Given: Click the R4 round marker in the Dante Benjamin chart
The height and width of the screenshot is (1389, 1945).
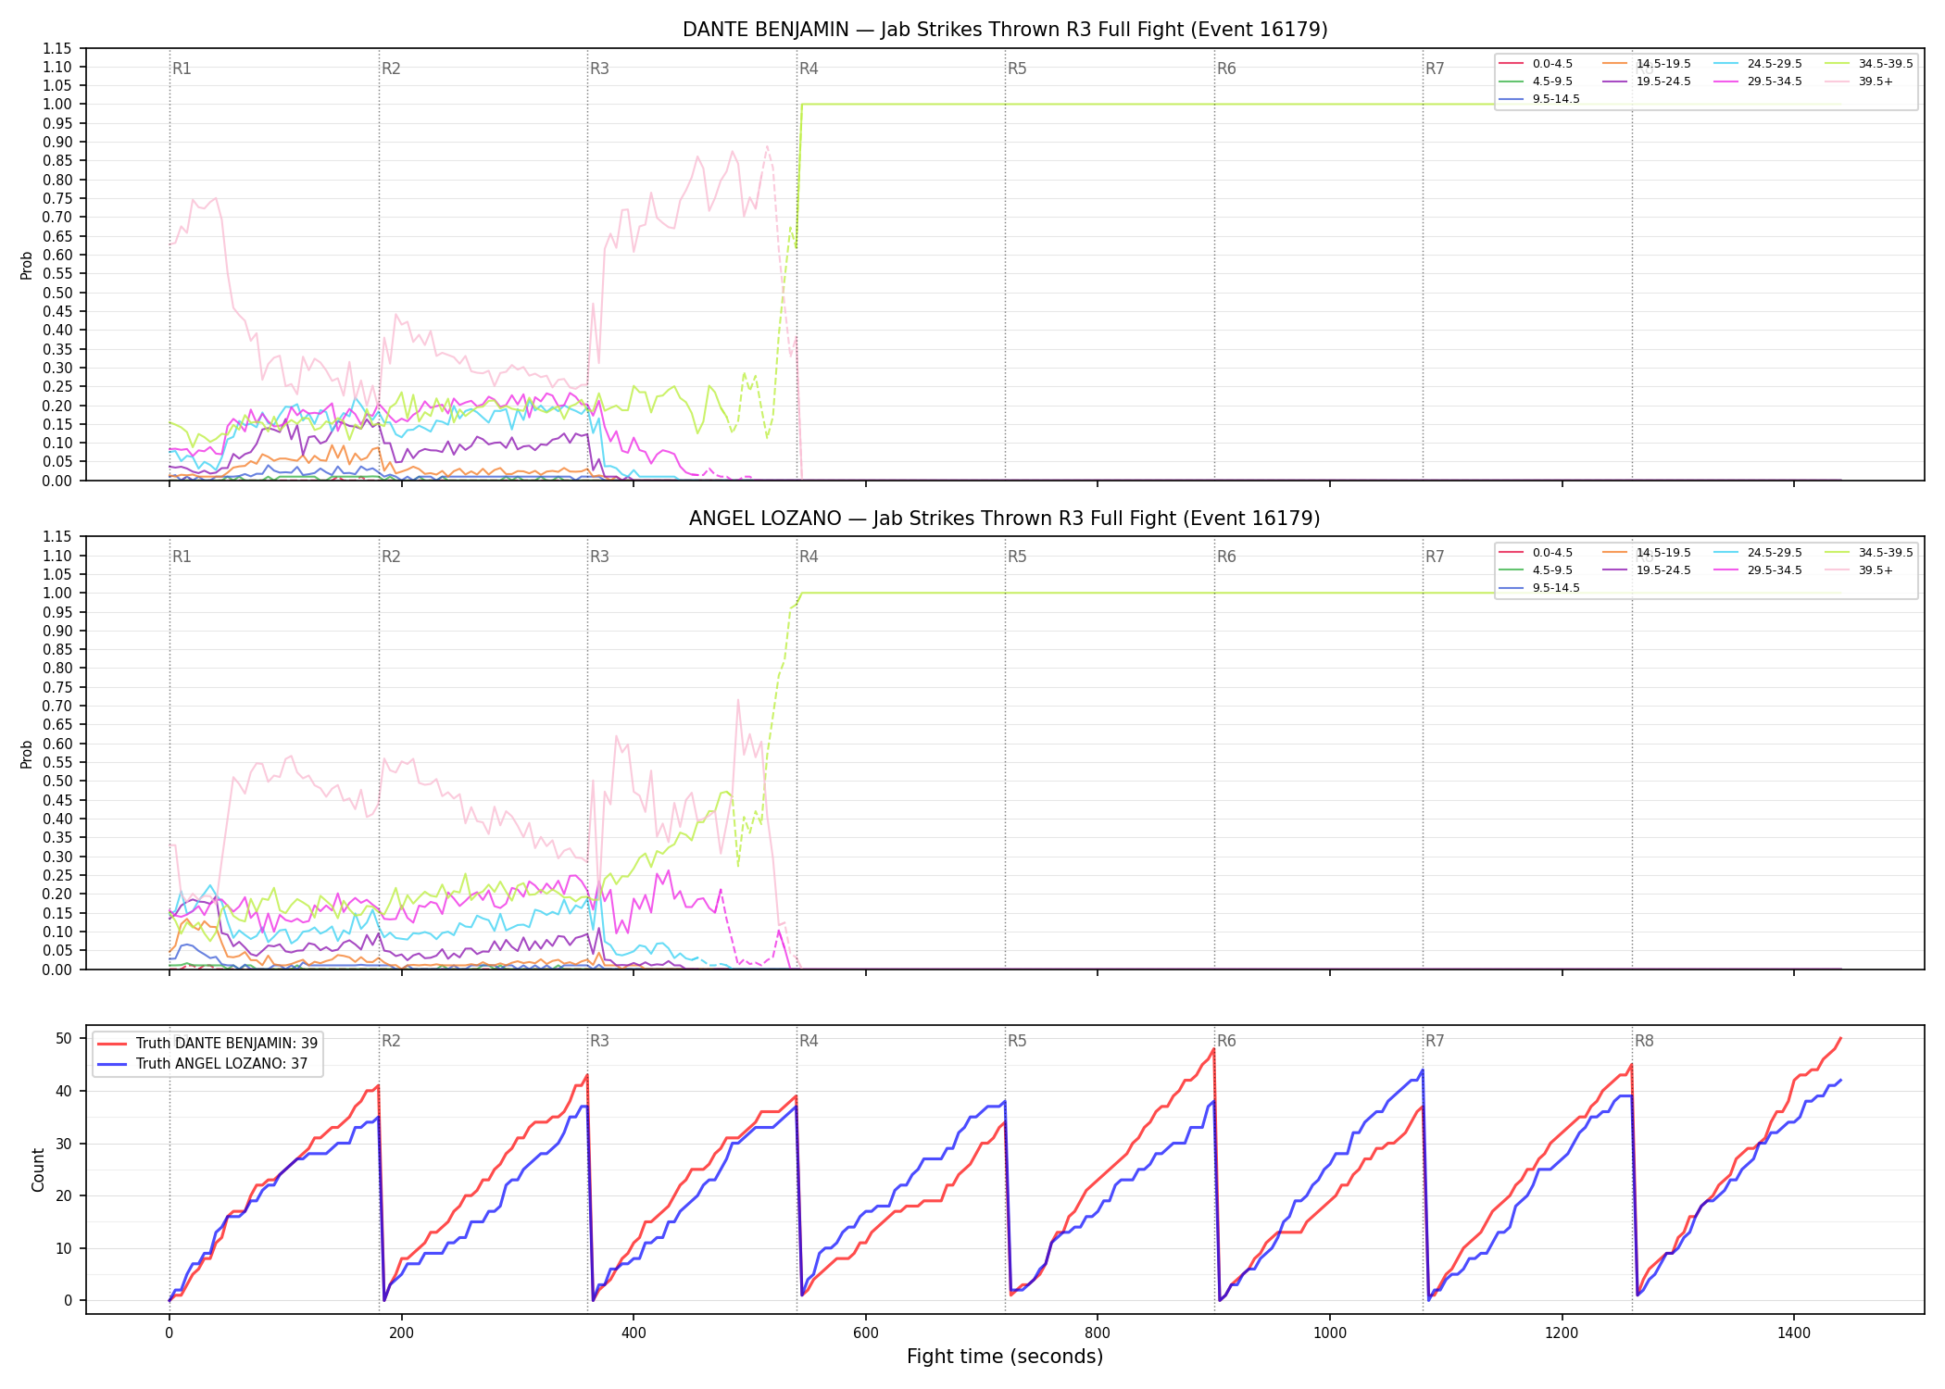Looking at the screenshot, I should coord(809,69).
